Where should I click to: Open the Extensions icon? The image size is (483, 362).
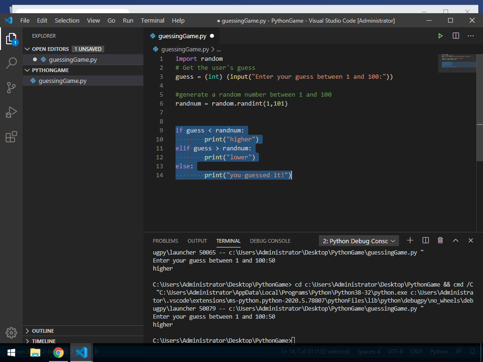point(11,137)
